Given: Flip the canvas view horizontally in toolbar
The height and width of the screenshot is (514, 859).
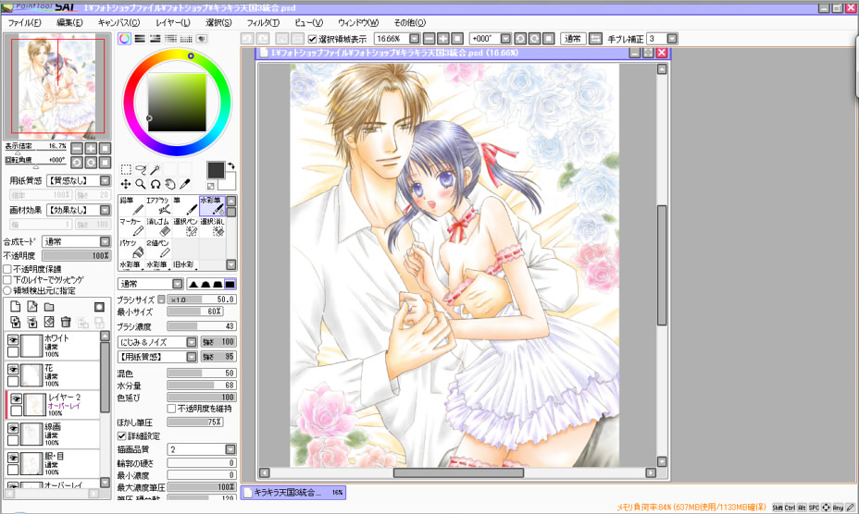Looking at the screenshot, I should click(x=595, y=39).
